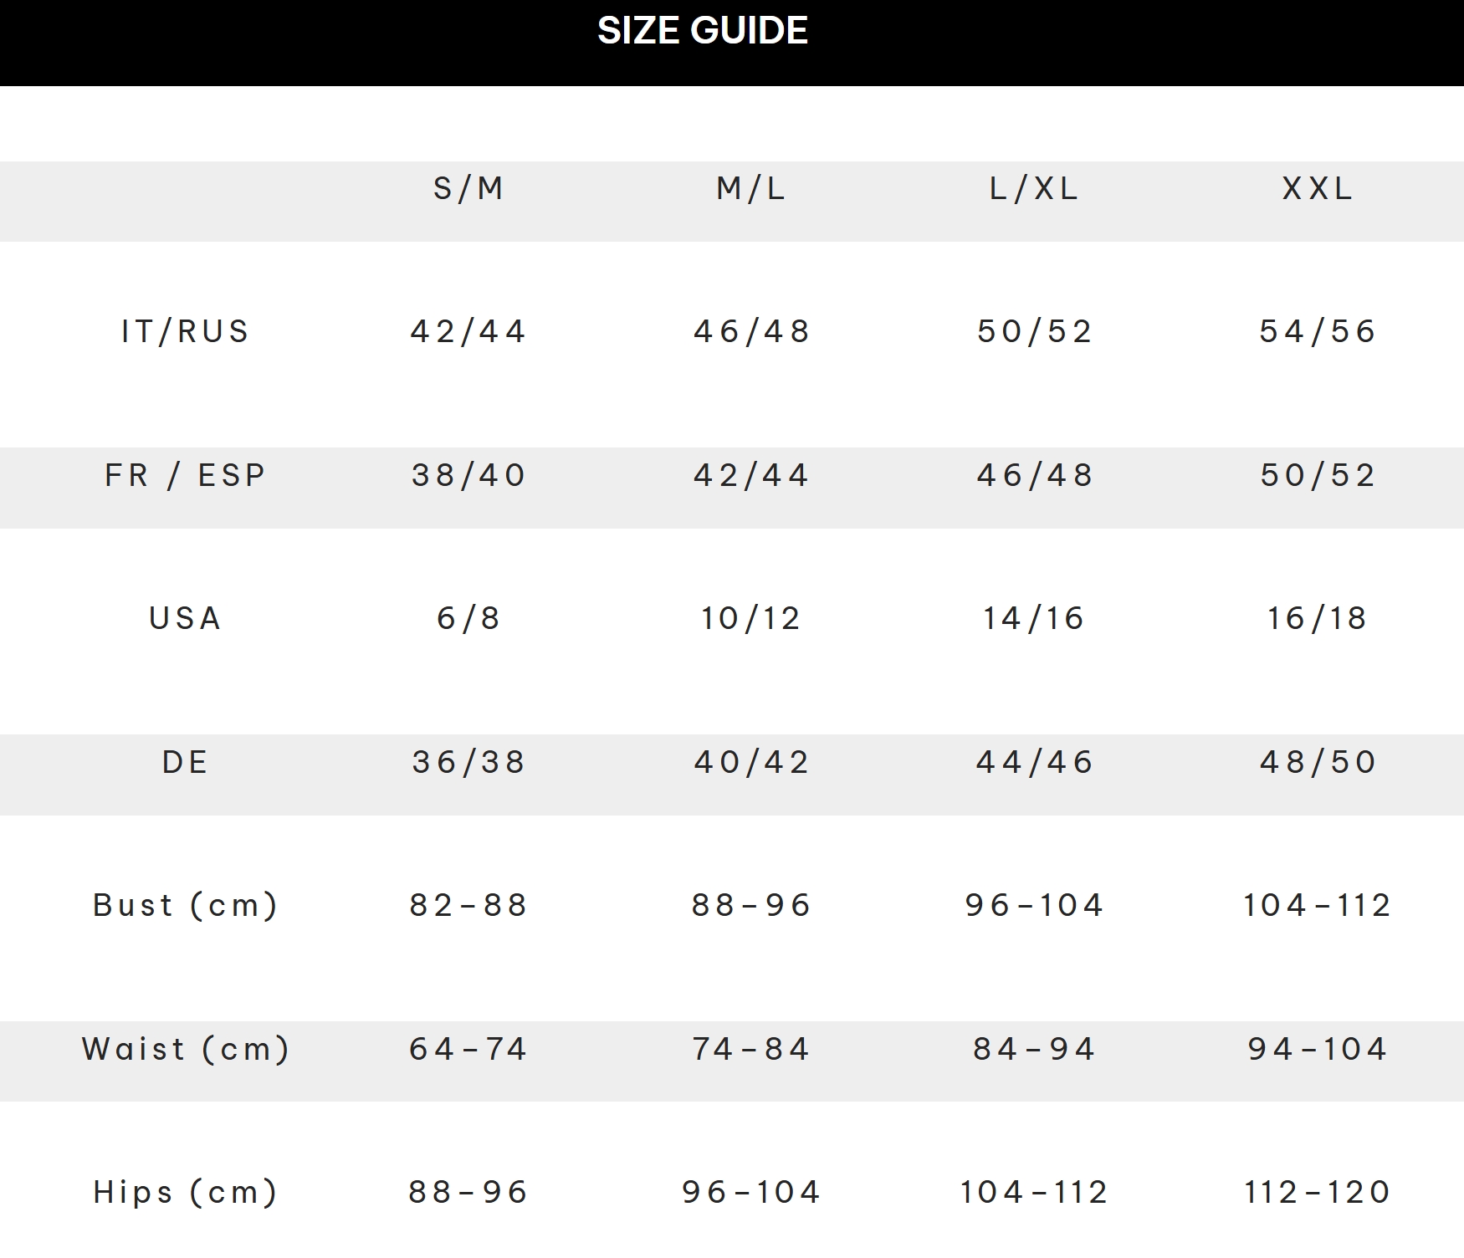The width and height of the screenshot is (1464, 1258).
Task: Click the IT/RUS value 54/56
Action: click(x=1318, y=332)
